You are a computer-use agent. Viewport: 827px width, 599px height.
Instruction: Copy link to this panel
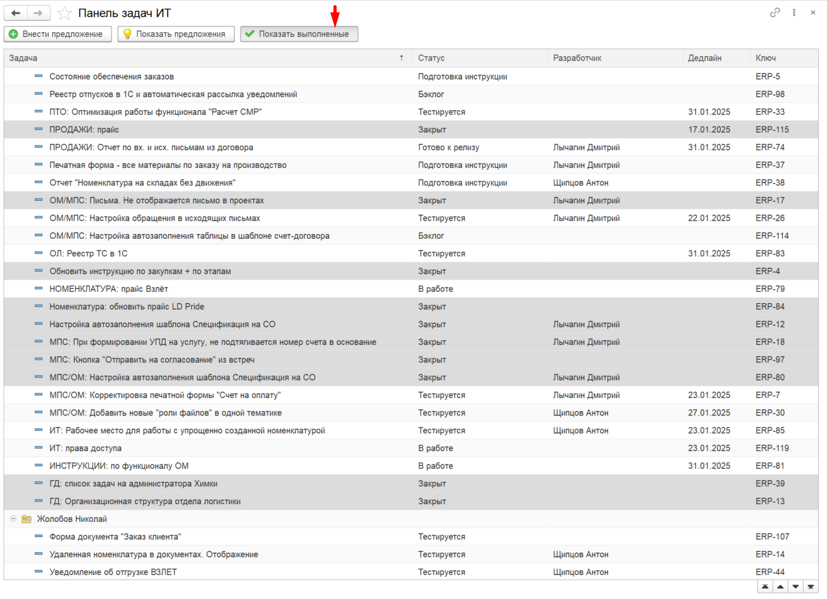[775, 13]
